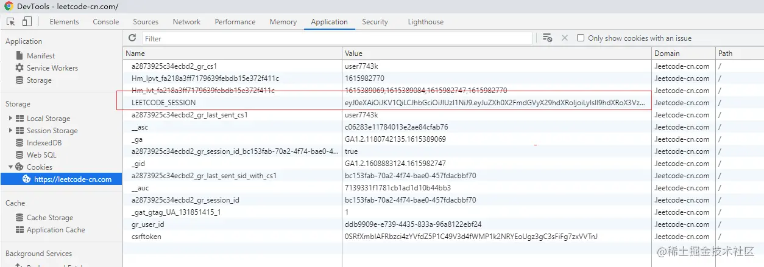Select the csrftoken cookie name

[x=146, y=237]
